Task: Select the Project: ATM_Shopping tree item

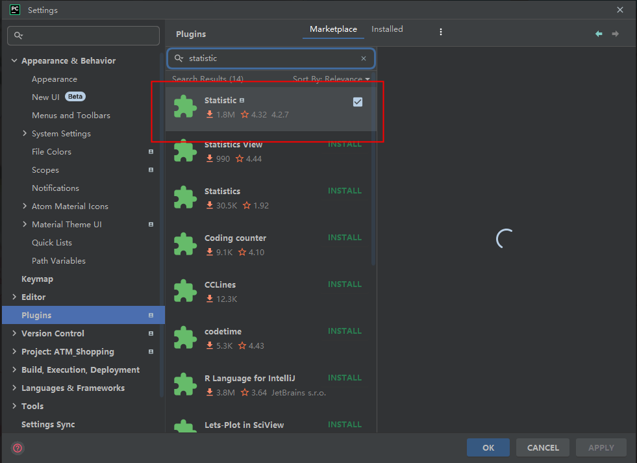Action: click(68, 352)
